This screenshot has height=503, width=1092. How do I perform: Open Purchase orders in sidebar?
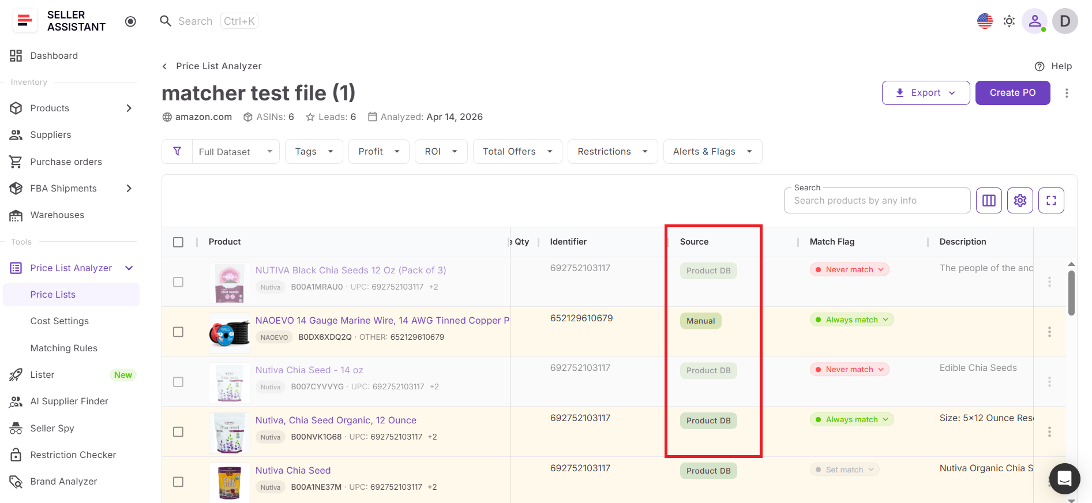click(x=66, y=162)
